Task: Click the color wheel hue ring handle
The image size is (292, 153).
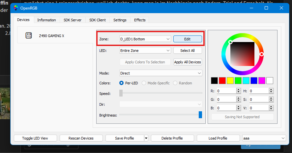Action: point(261,54)
